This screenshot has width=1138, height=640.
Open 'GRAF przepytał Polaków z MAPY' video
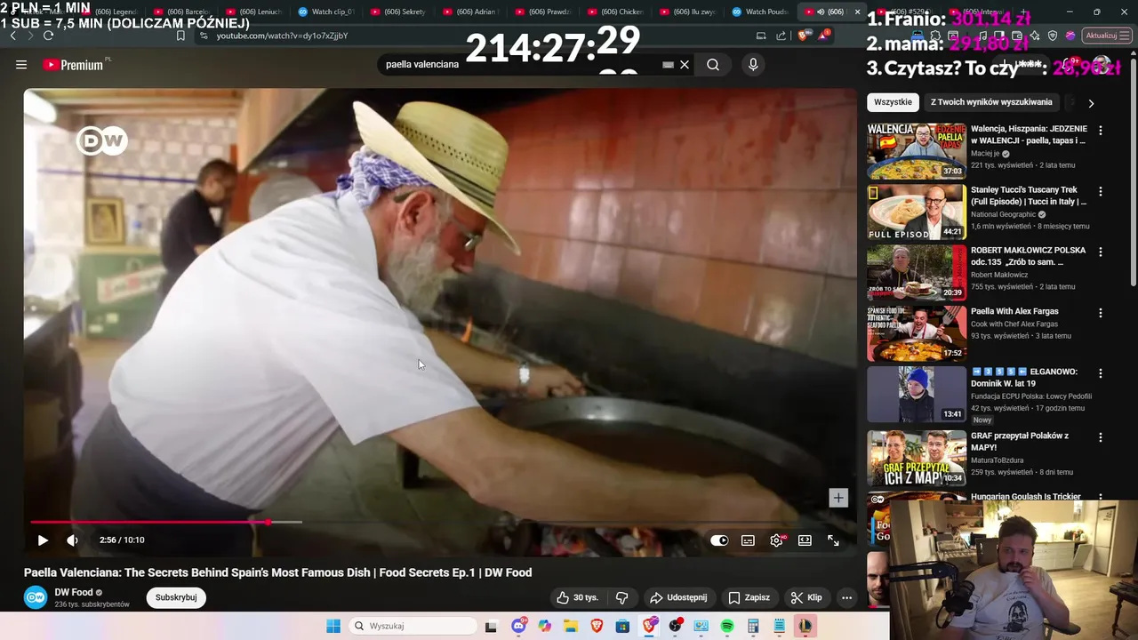[917, 457]
